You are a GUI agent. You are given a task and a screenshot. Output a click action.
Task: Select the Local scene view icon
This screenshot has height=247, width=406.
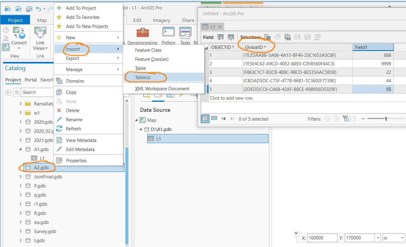[x=6, y=39]
